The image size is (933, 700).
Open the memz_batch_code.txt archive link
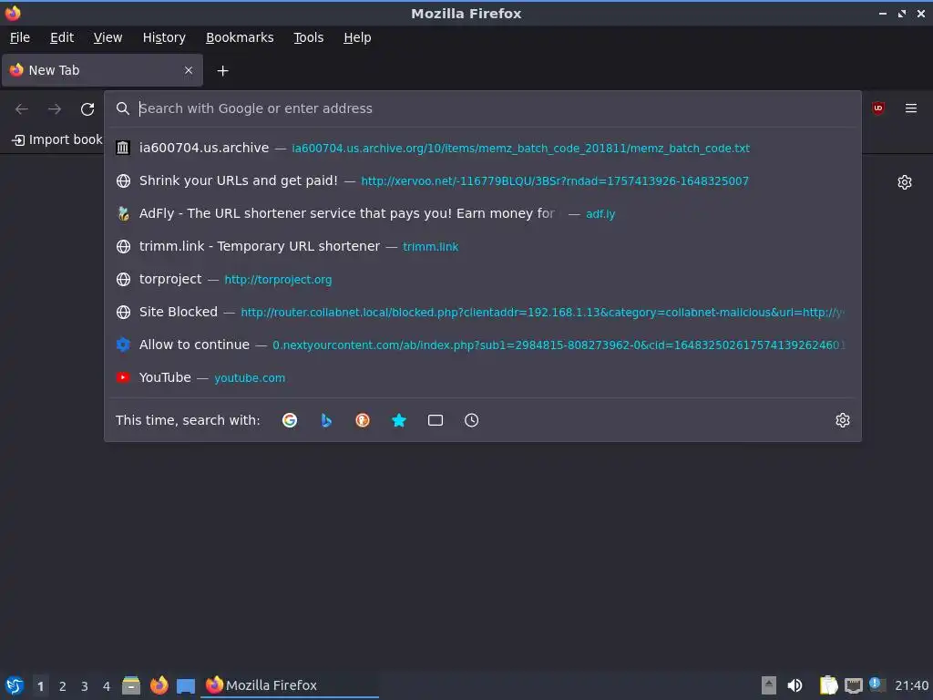(x=520, y=149)
